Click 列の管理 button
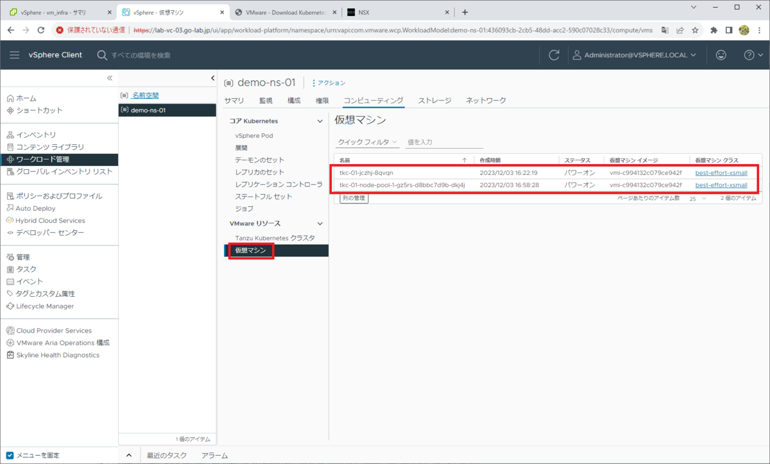 pyautogui.click(x=354, y=198)
